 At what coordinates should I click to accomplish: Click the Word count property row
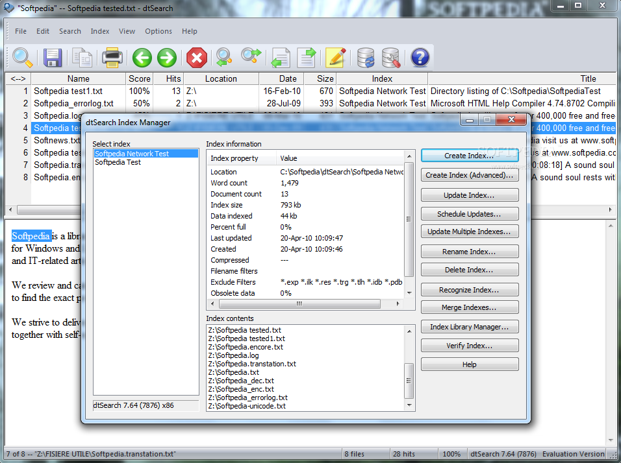[x=306, y=183]
